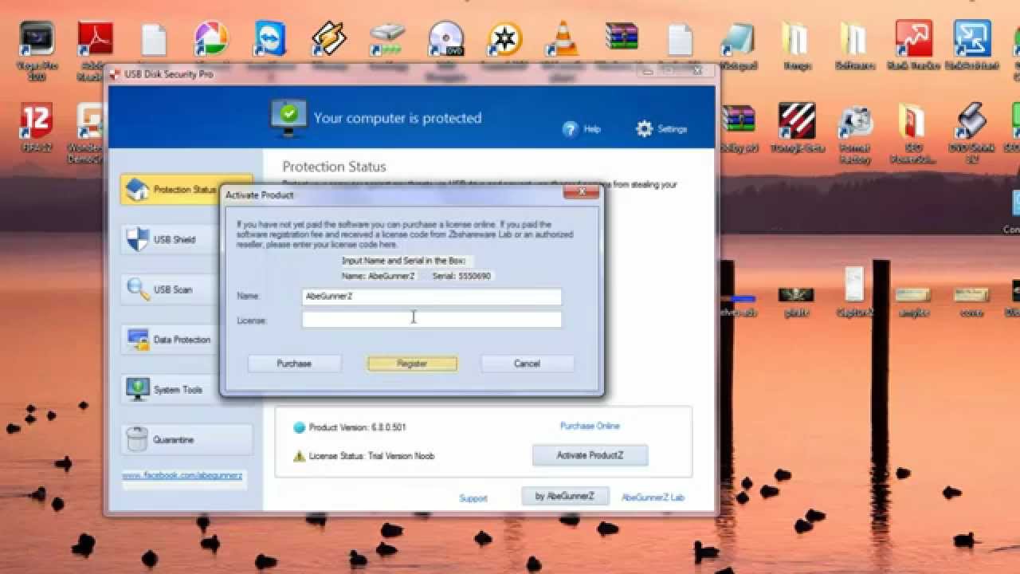The image size is (1020, 574).
Task: Open System Tools in the sidebar
Action: tap(186, 390)
